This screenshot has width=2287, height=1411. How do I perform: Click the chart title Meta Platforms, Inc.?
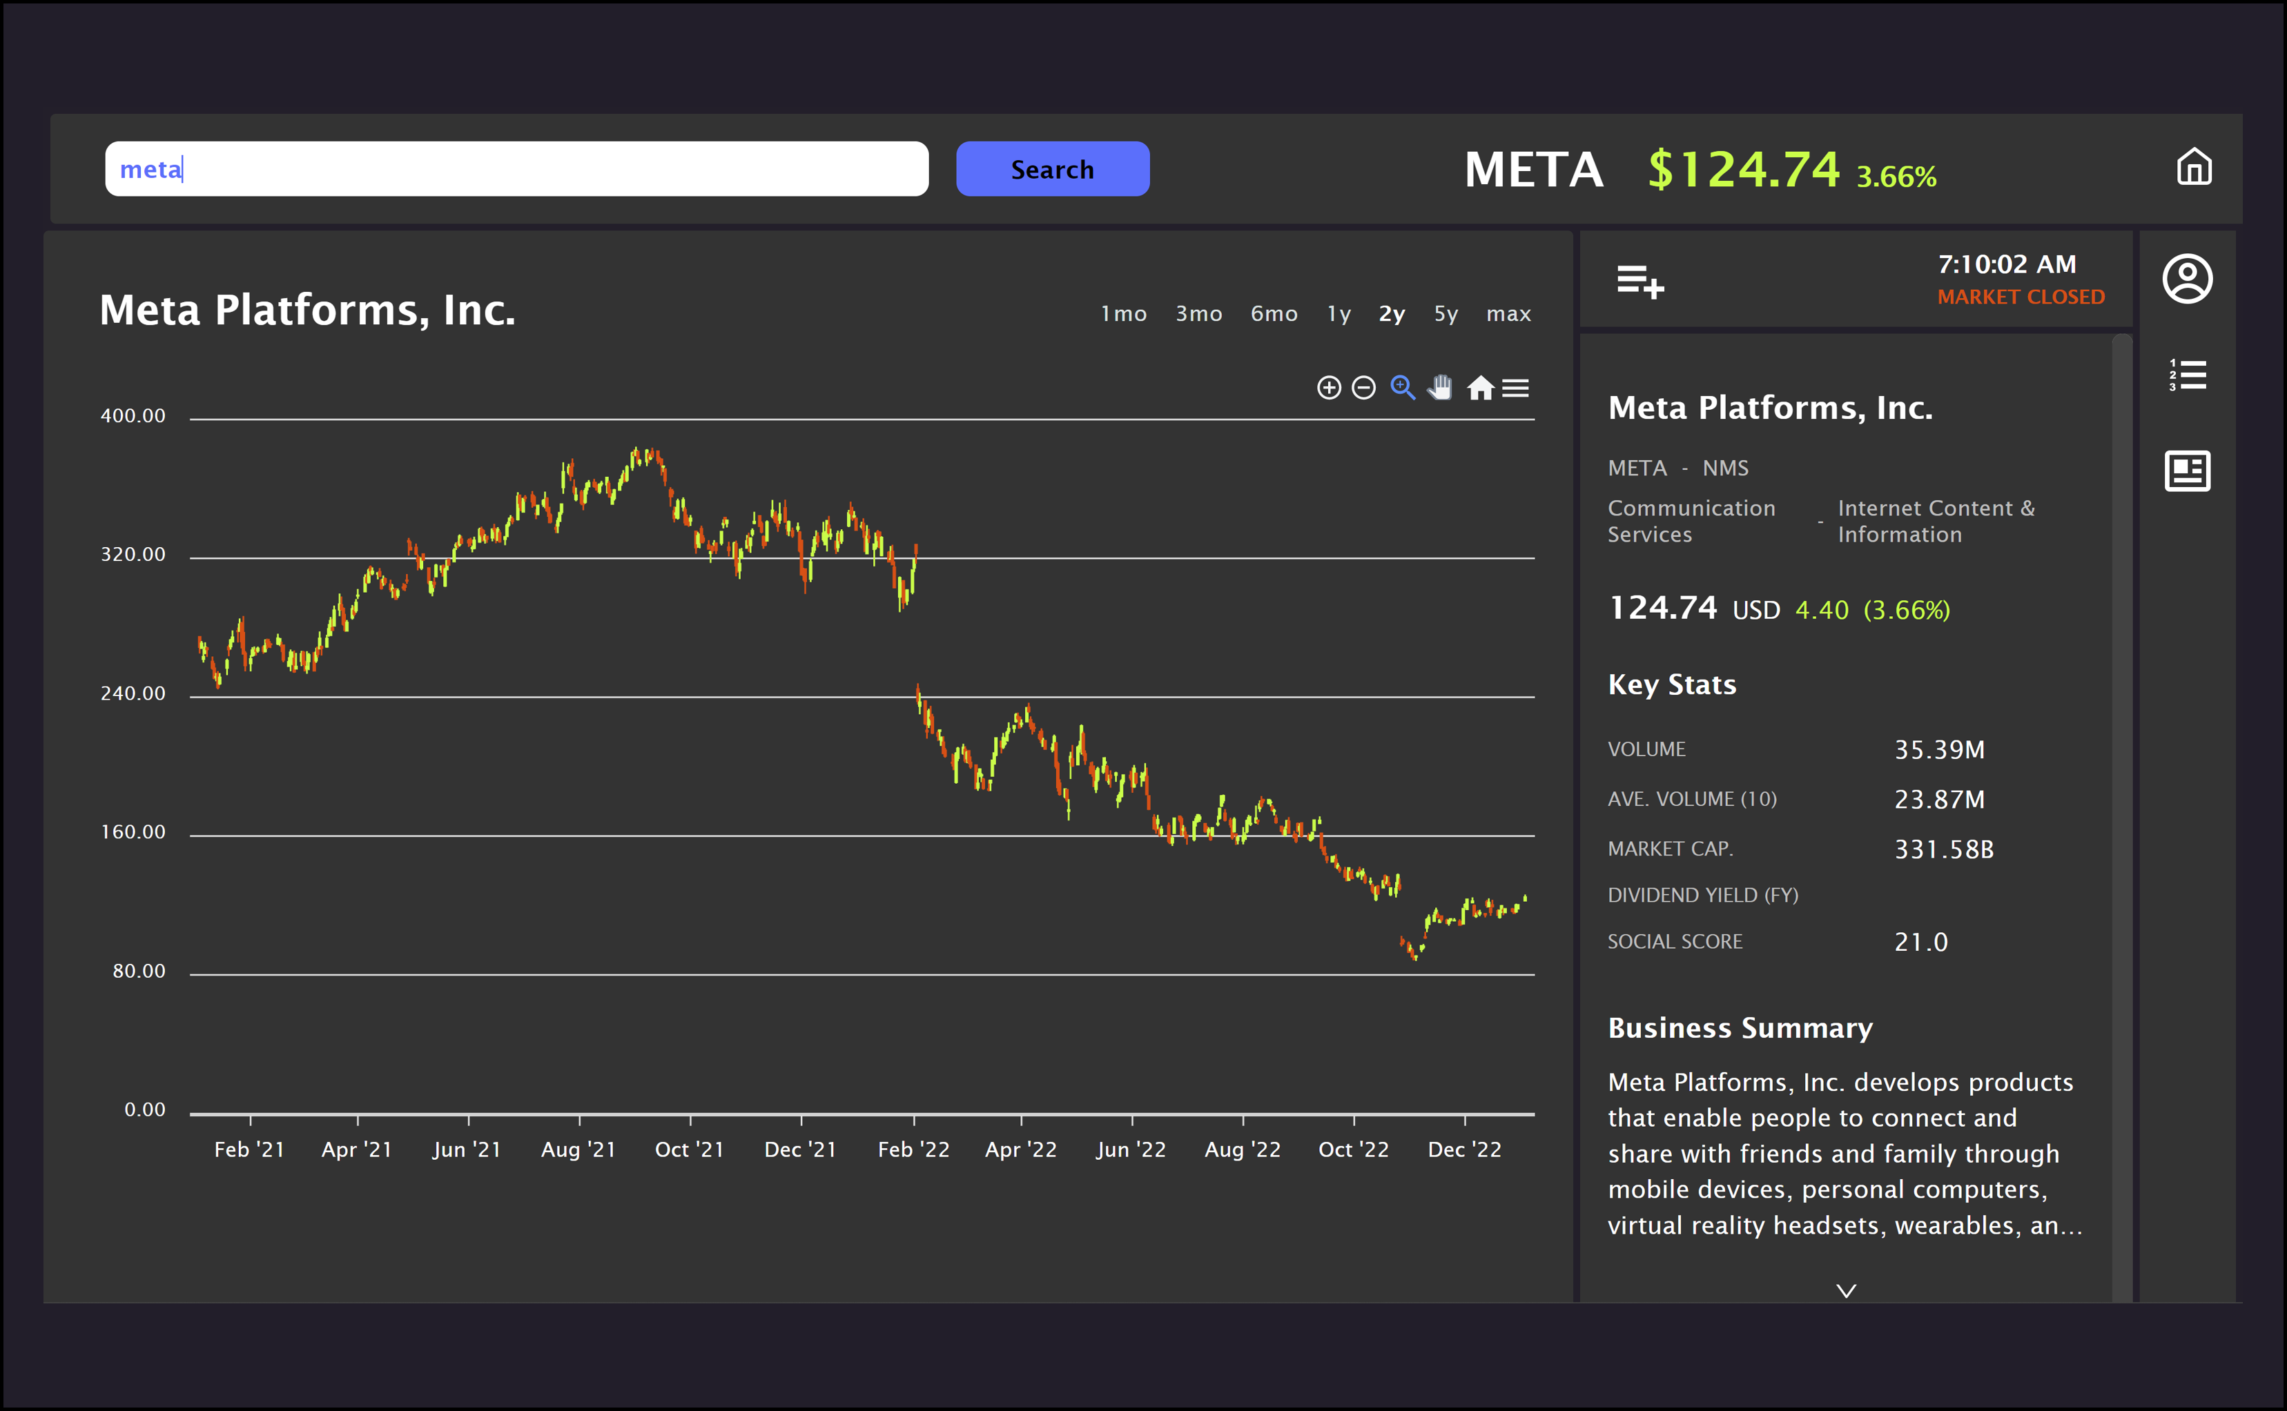tap(307, 310)
